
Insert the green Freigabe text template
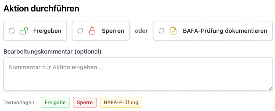tap(55, 102)
